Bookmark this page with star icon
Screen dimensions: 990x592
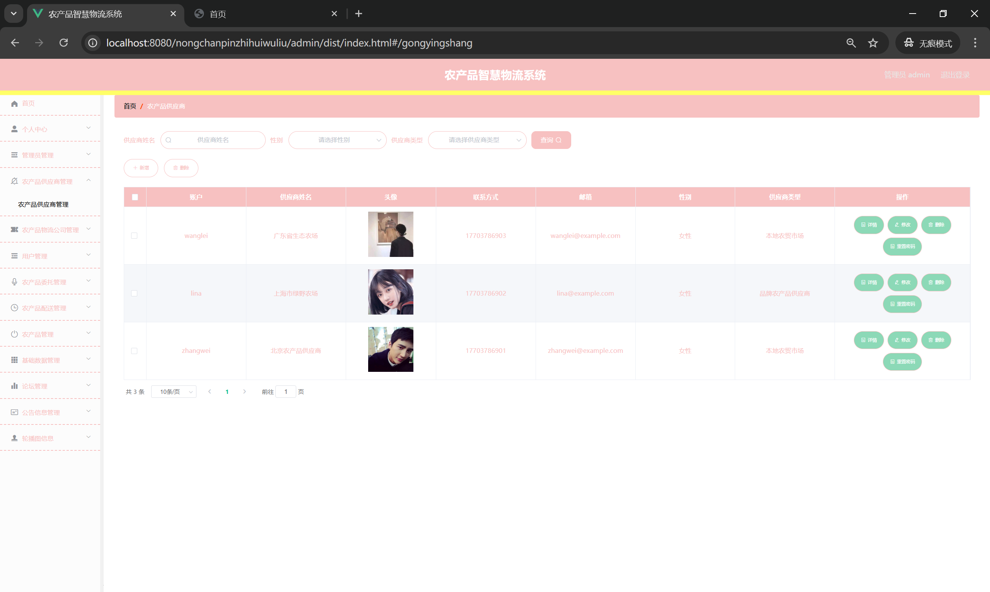(x=873, y=43)
